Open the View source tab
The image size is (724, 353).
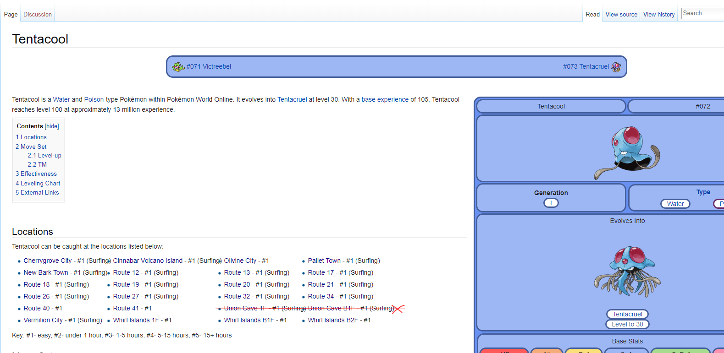click(621, 14)
